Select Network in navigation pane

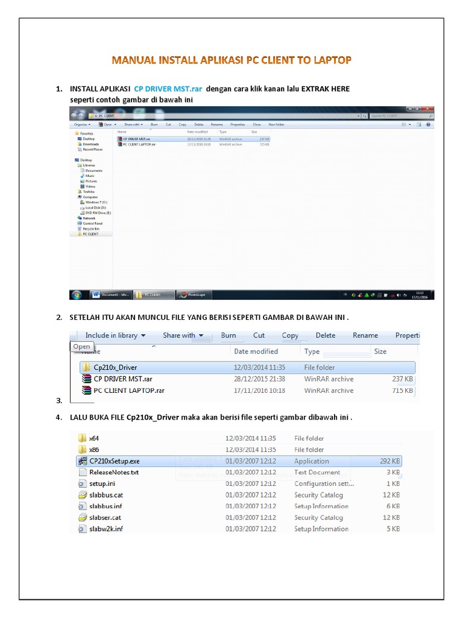click(86, 218)
